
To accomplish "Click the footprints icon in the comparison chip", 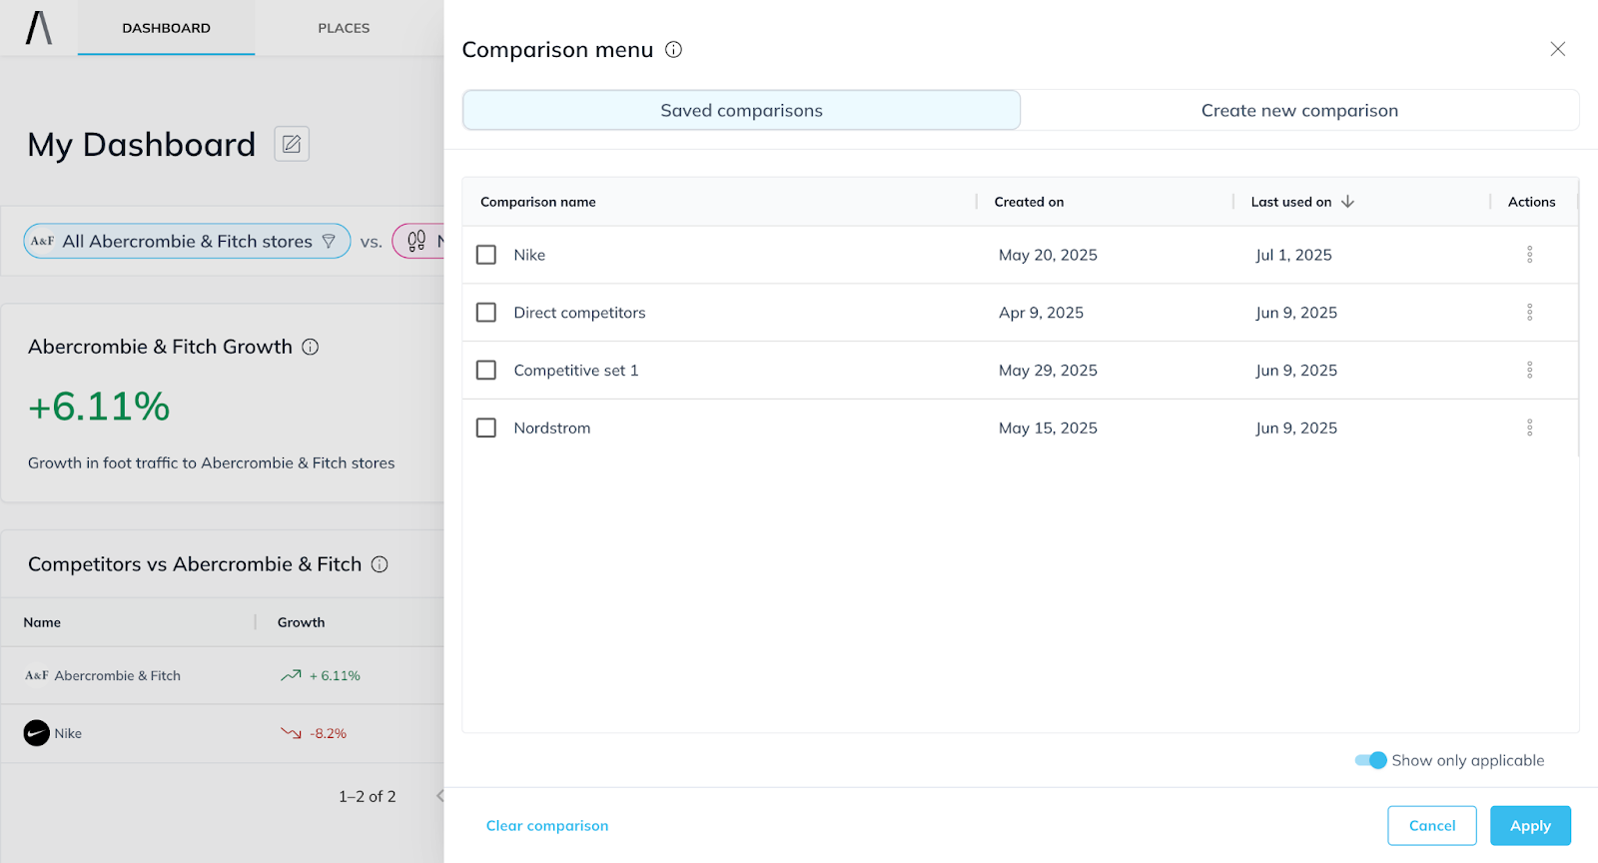I will pyautogui.click(x=416, y=241).
